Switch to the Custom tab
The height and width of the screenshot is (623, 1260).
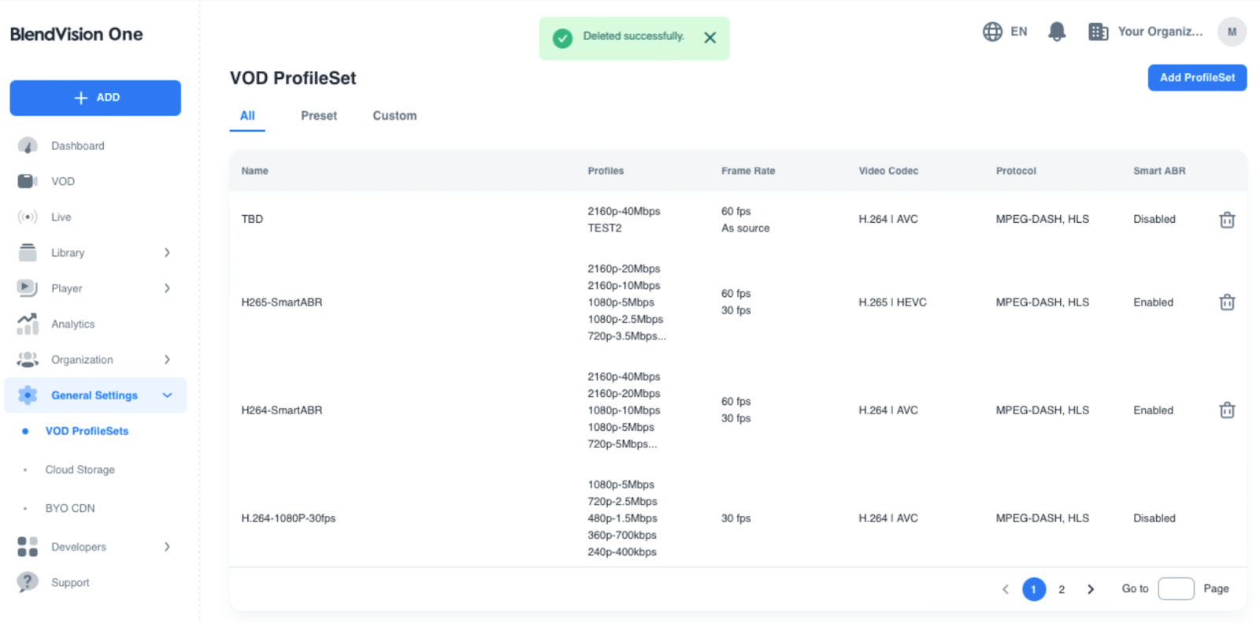pos(395,116)
